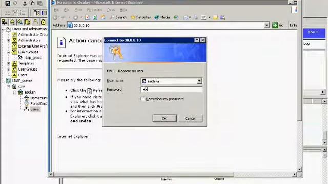Screen dimensions: 328x184
Task: Click the Home icon in Internet Explorer toolbar
Action: (104, 17)
